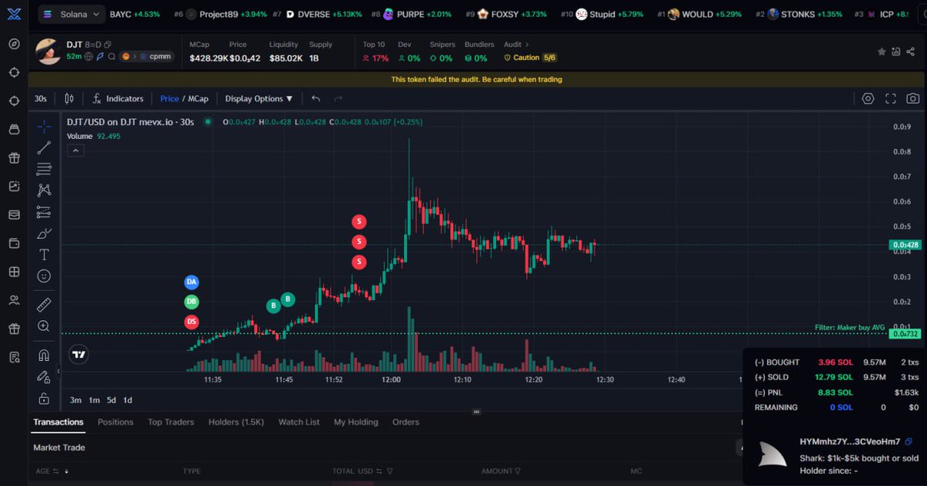Collapse the drawing toolbar side arrow

[x=58, y=371]
